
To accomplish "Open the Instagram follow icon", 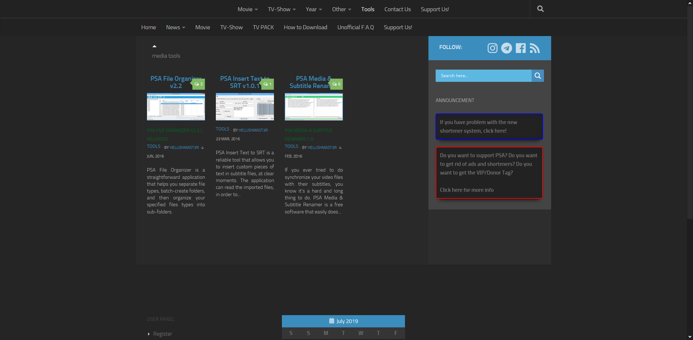I will click(x=492, y=48).
